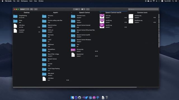The width and height of the screenshot is (179, 100).
Task: Open the Apple menu
Action: pos(3,1)
